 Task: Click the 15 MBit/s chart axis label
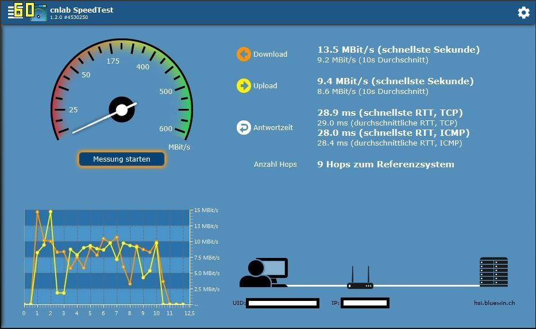[x=206, y=210]
